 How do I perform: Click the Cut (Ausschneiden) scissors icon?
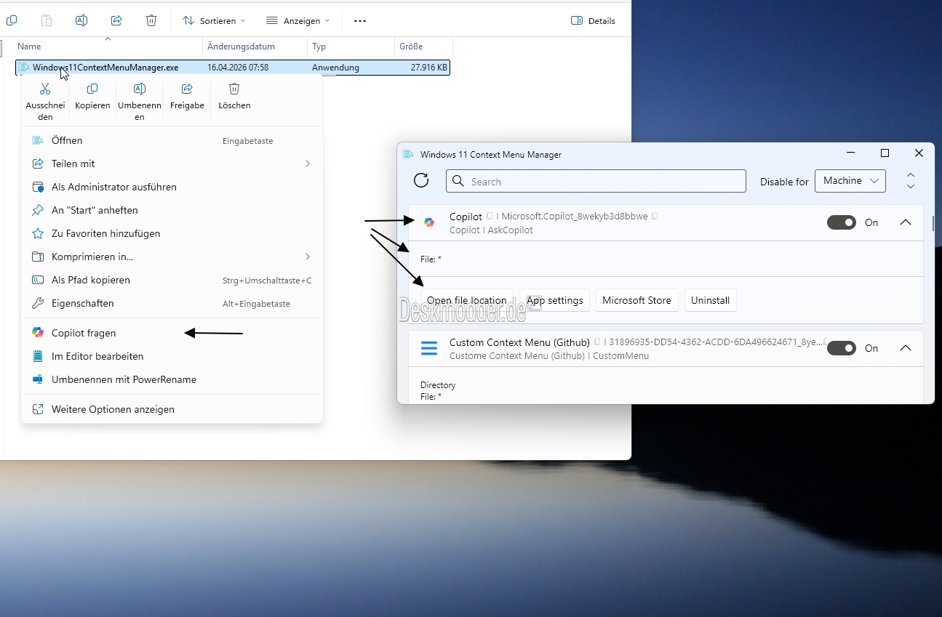(x=45, y=89)
